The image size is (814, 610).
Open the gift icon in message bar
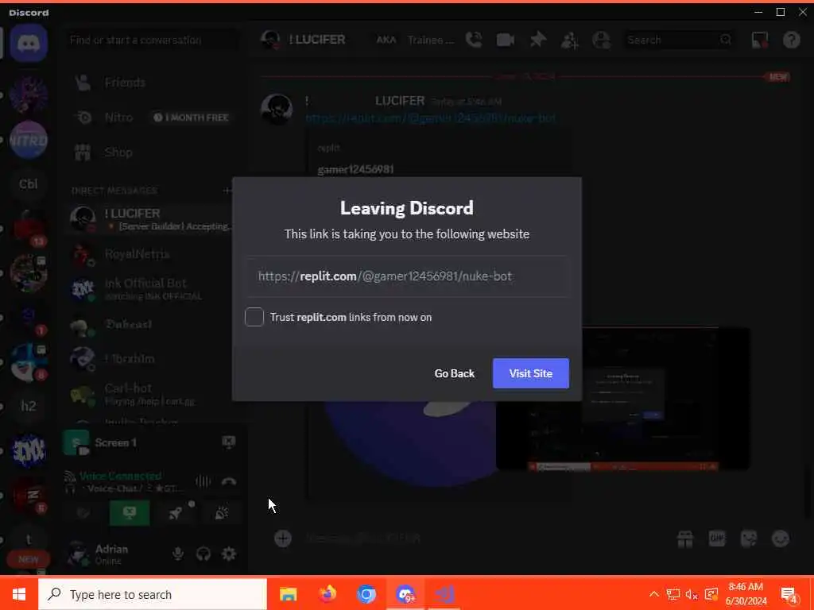click(x=685, y=539)
